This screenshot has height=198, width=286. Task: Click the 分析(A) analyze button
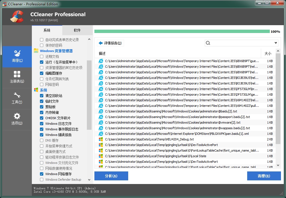pyautogui.click(x=111, y=176)
